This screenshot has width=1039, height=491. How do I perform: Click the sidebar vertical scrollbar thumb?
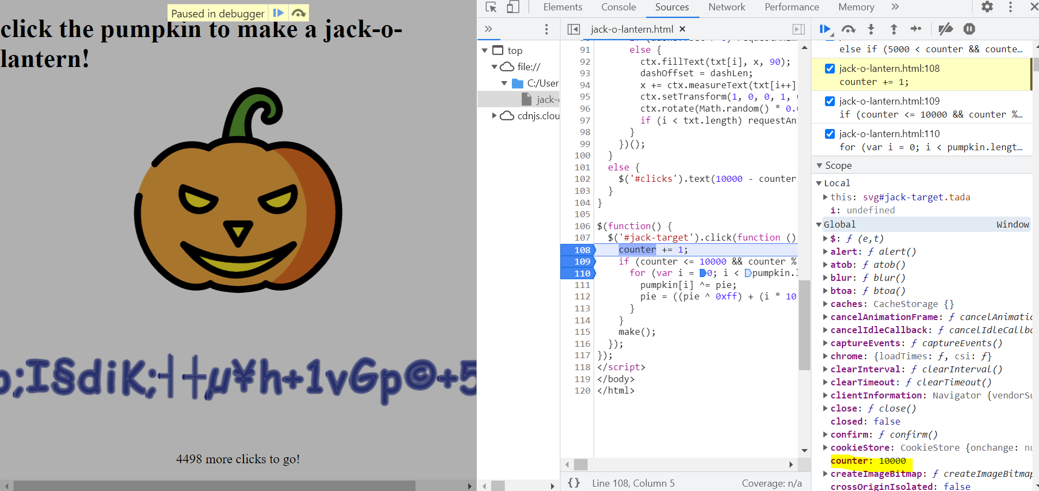pyautogui.click(x=1036, y=65)
